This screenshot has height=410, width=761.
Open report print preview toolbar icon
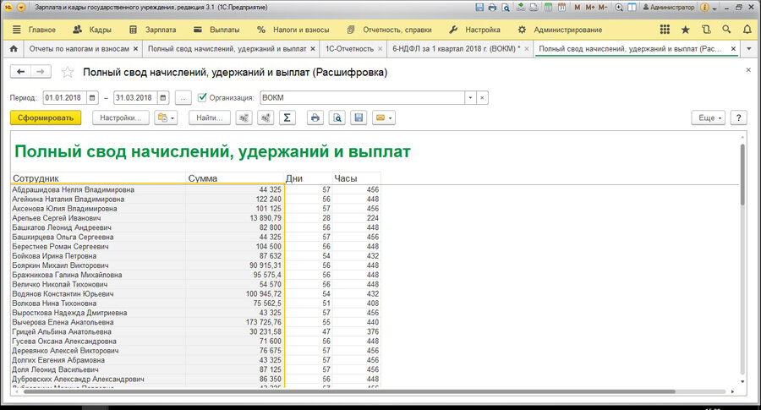[x=337, y=118]
